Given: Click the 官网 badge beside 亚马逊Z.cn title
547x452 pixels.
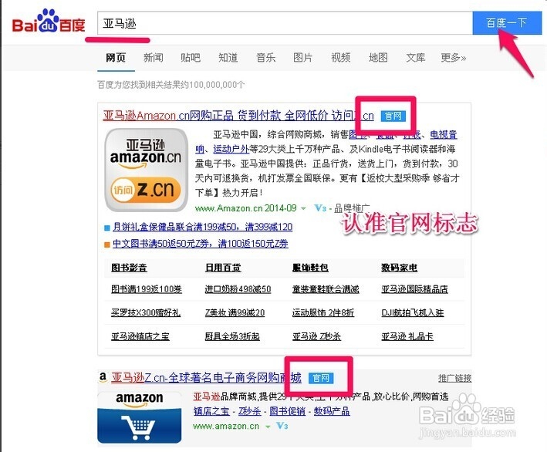Looking at the screenshot, I should 321,378.
